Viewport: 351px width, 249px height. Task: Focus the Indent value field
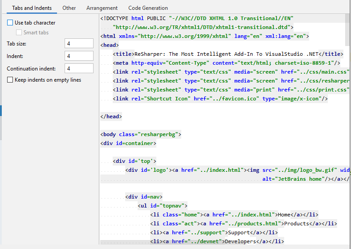[x=79, y=56]
